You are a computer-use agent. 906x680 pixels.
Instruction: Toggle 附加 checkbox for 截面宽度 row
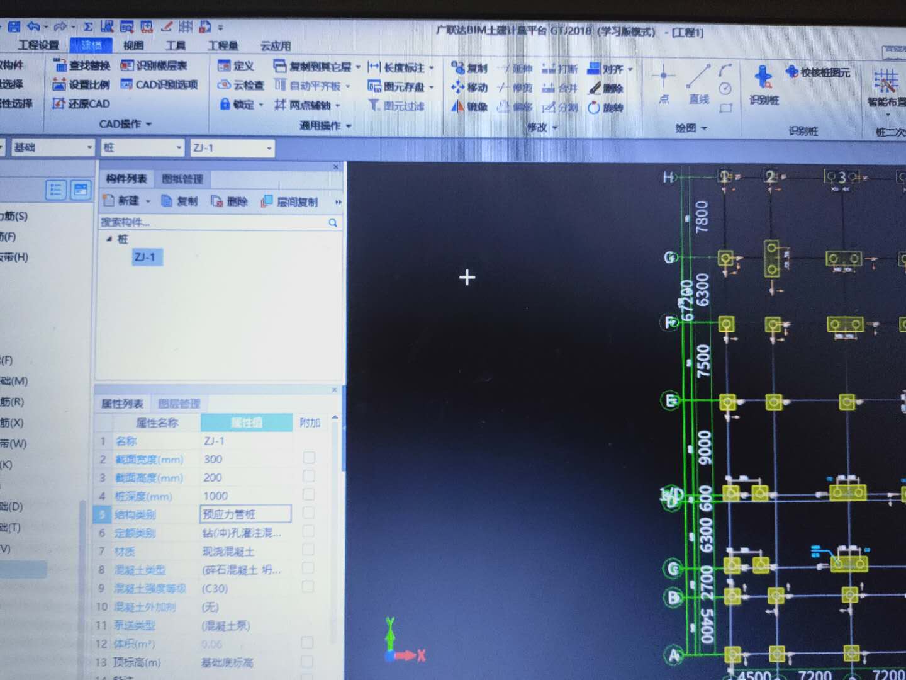309,458
